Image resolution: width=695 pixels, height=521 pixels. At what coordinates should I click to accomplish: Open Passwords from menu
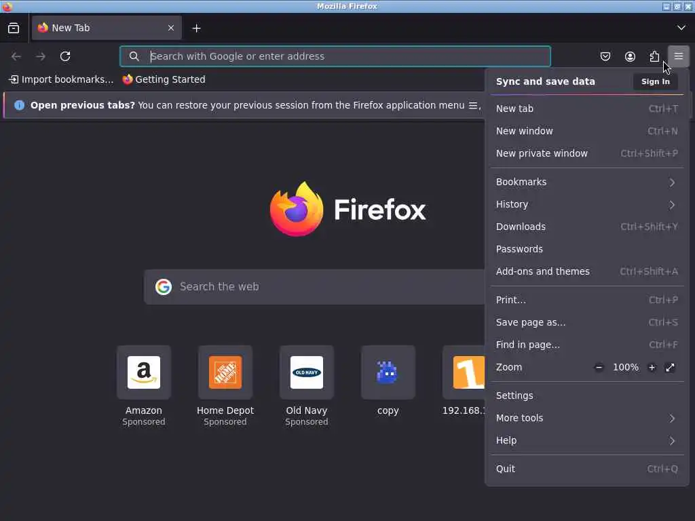[587, 249]
